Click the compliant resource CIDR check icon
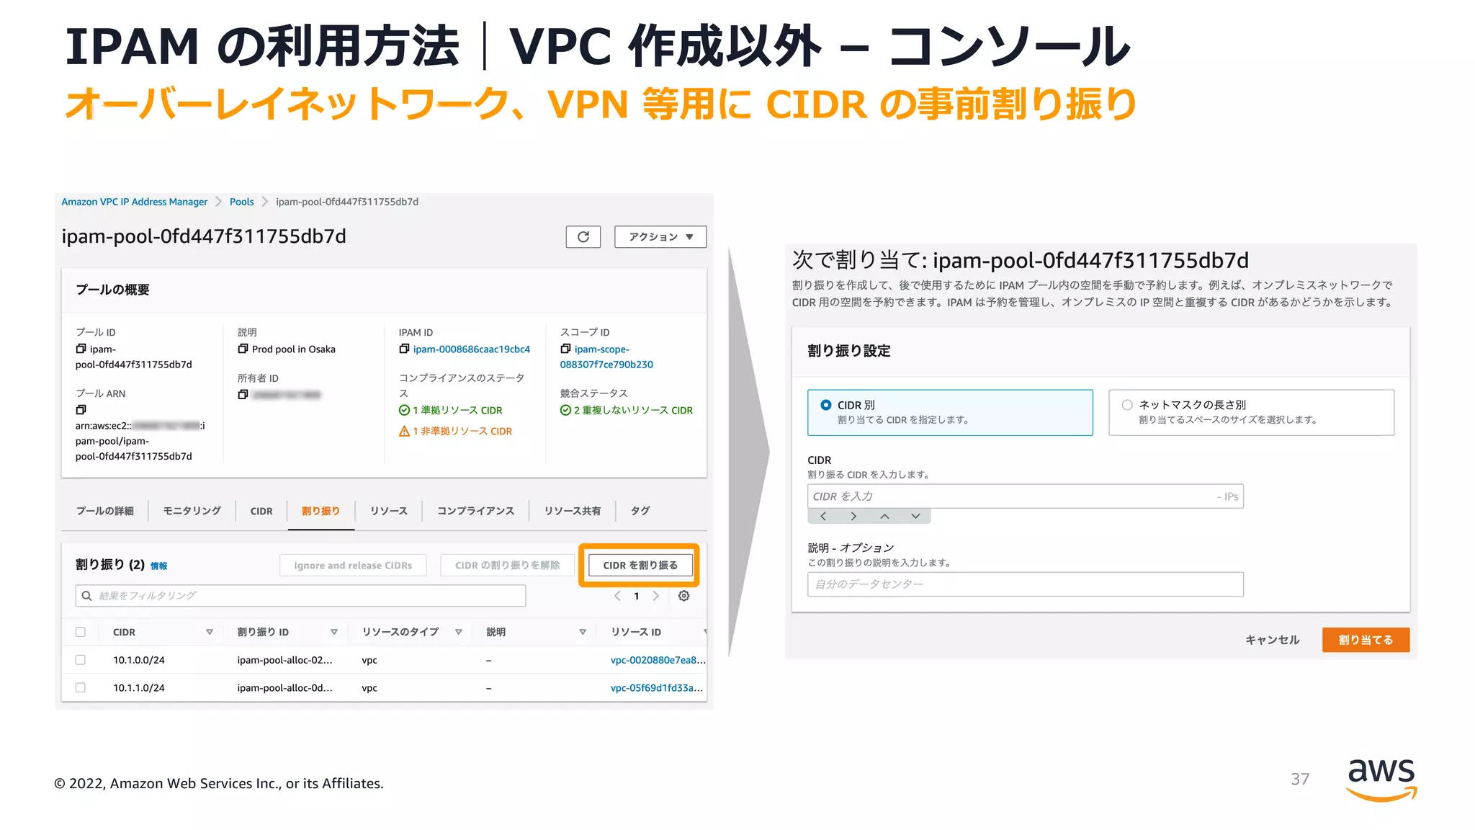The width and height of the screenshot is (1475, 830). click(404, 410)
